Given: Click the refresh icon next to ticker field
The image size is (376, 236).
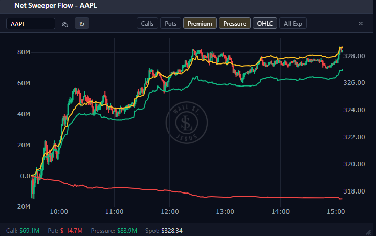Looking at the screenshot, I should coord(82,24).
